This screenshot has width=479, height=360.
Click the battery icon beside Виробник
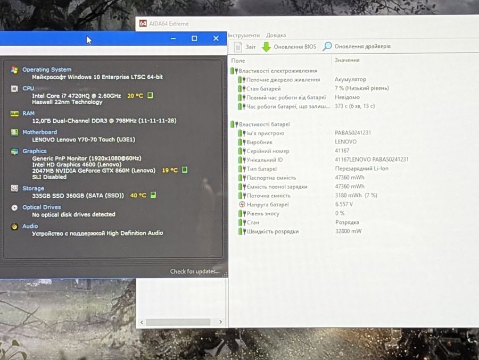242,142
